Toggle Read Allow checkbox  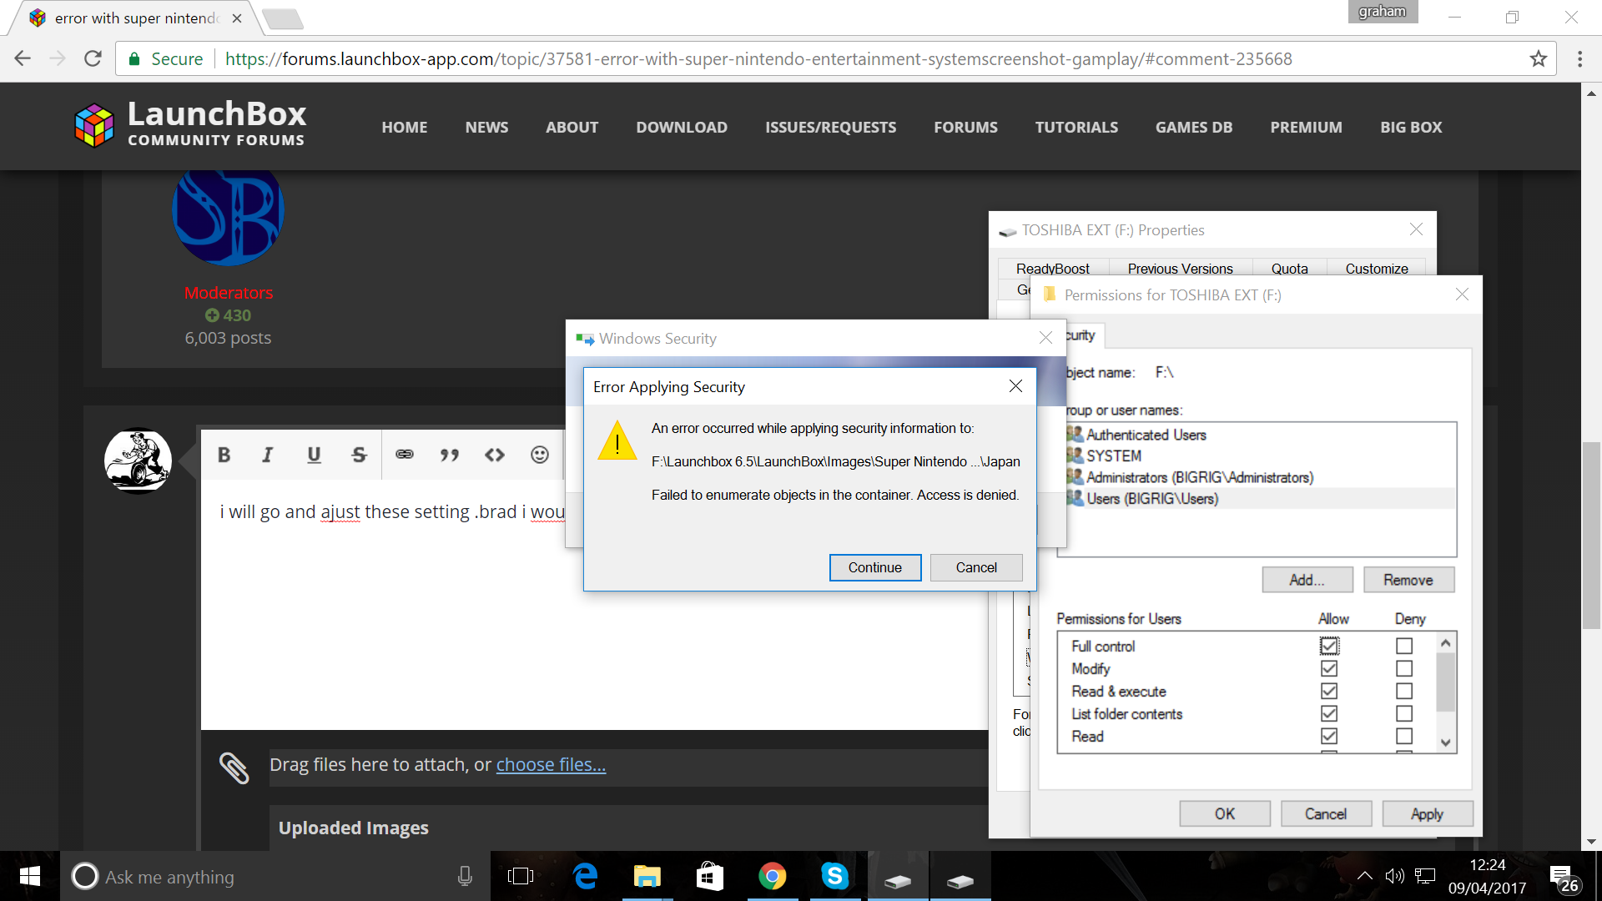1329,736
